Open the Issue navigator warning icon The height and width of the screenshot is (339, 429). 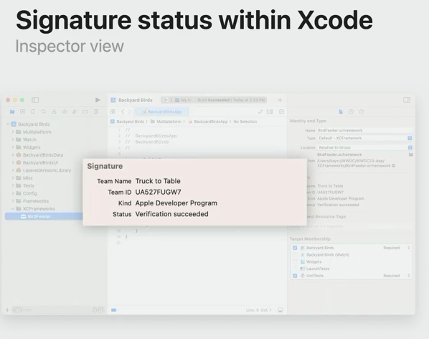pyautogui.click(x=54, y=112)
